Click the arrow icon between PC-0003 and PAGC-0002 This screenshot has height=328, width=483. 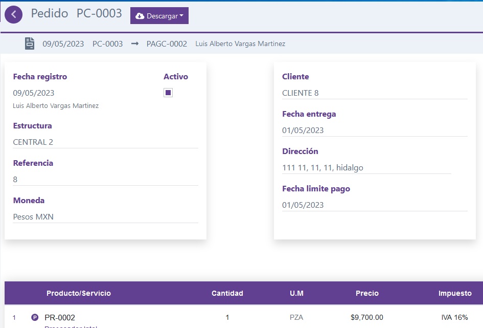135,44
